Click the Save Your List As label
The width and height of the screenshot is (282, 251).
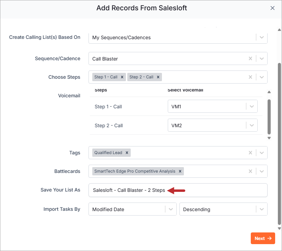60,190
